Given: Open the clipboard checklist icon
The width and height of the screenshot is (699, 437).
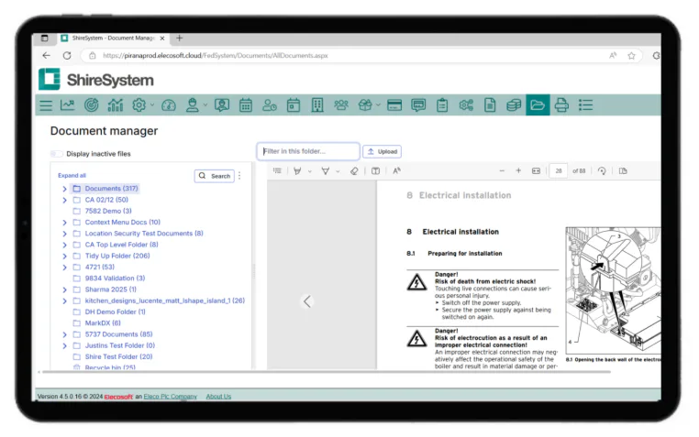Looking at the screenshot, I should (442, 105).
